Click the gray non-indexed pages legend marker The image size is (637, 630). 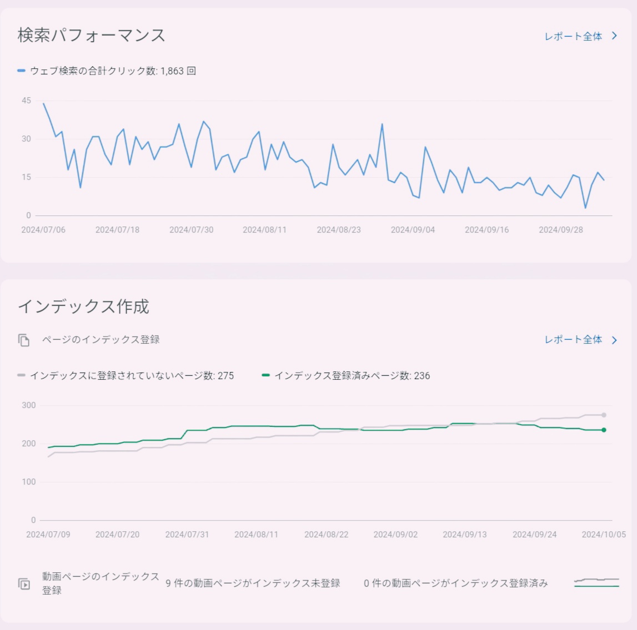click(22, 375)
